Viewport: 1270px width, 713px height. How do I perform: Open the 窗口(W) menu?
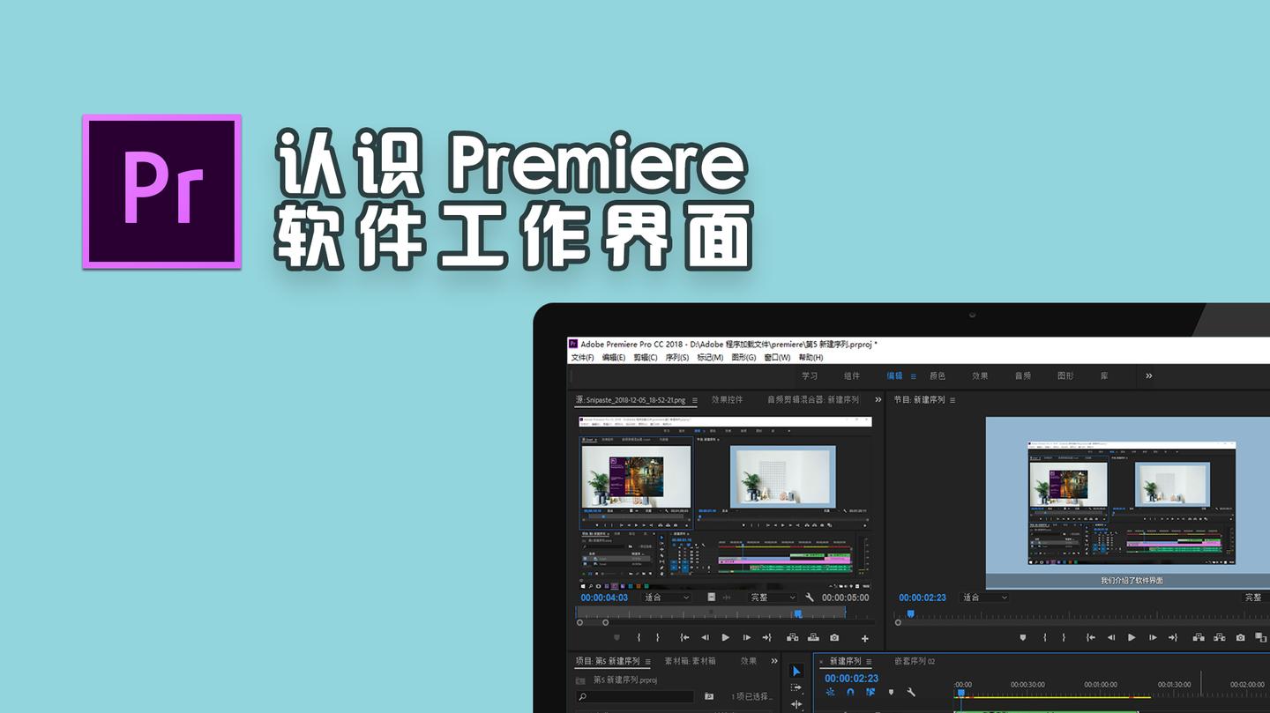(x=777, y=358)
